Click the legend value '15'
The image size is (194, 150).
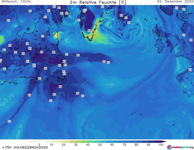51,145
